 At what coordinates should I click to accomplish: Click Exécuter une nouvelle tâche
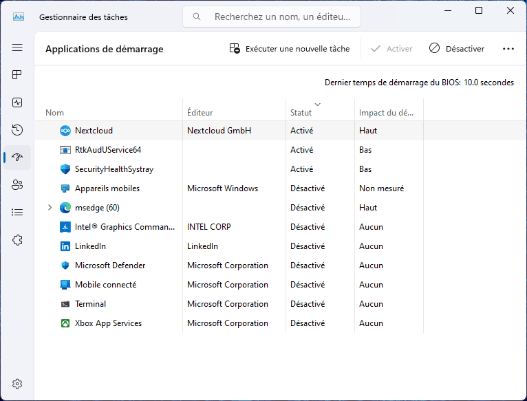pyautogui.click(x=290, y=49)
